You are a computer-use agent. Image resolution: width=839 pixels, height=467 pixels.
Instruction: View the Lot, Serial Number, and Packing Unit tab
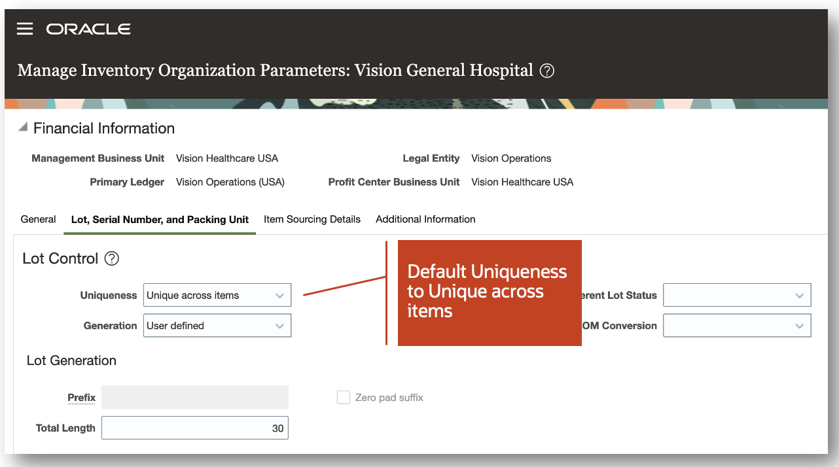pyautogui.click(x=160, y=219)
